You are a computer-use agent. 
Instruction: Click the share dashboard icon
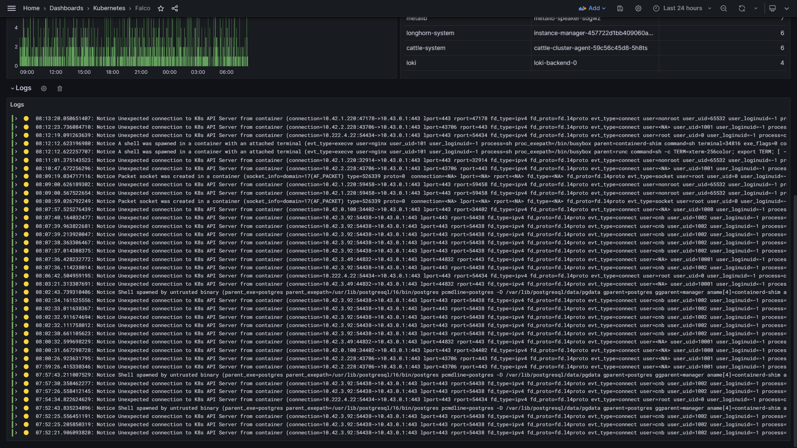click(x=175, y=8)
